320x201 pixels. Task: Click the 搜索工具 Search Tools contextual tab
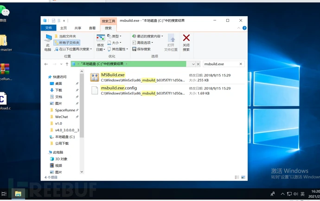[109, 21]
